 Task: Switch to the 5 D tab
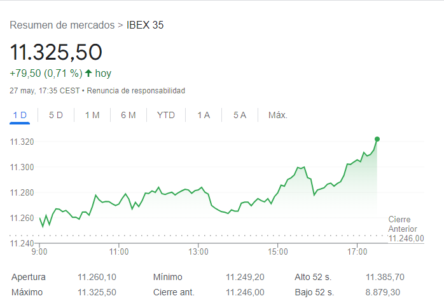56,115
